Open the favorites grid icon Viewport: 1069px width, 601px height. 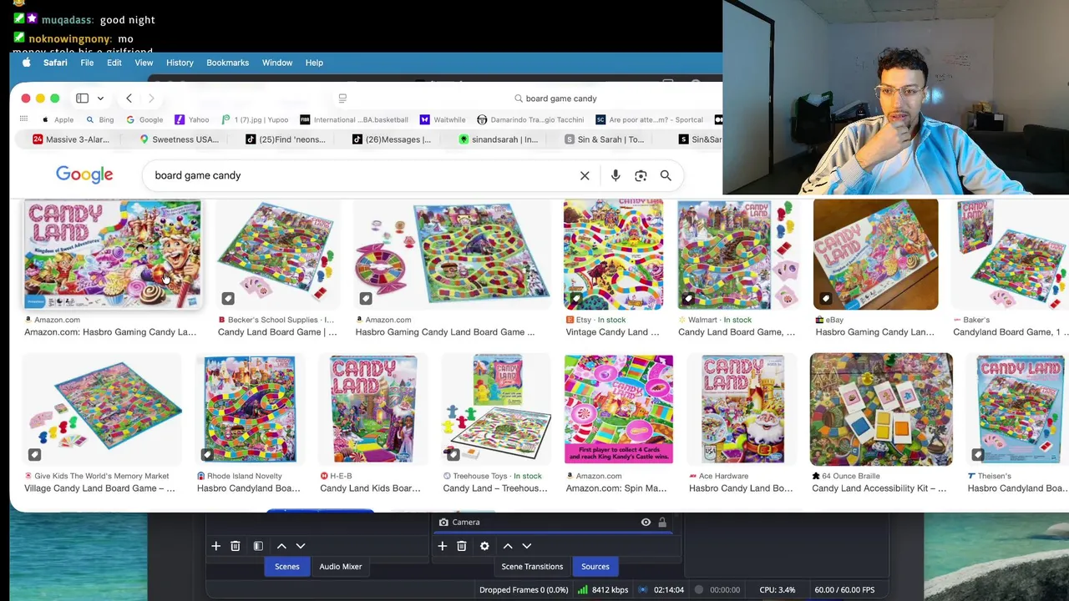pos(23,119)
